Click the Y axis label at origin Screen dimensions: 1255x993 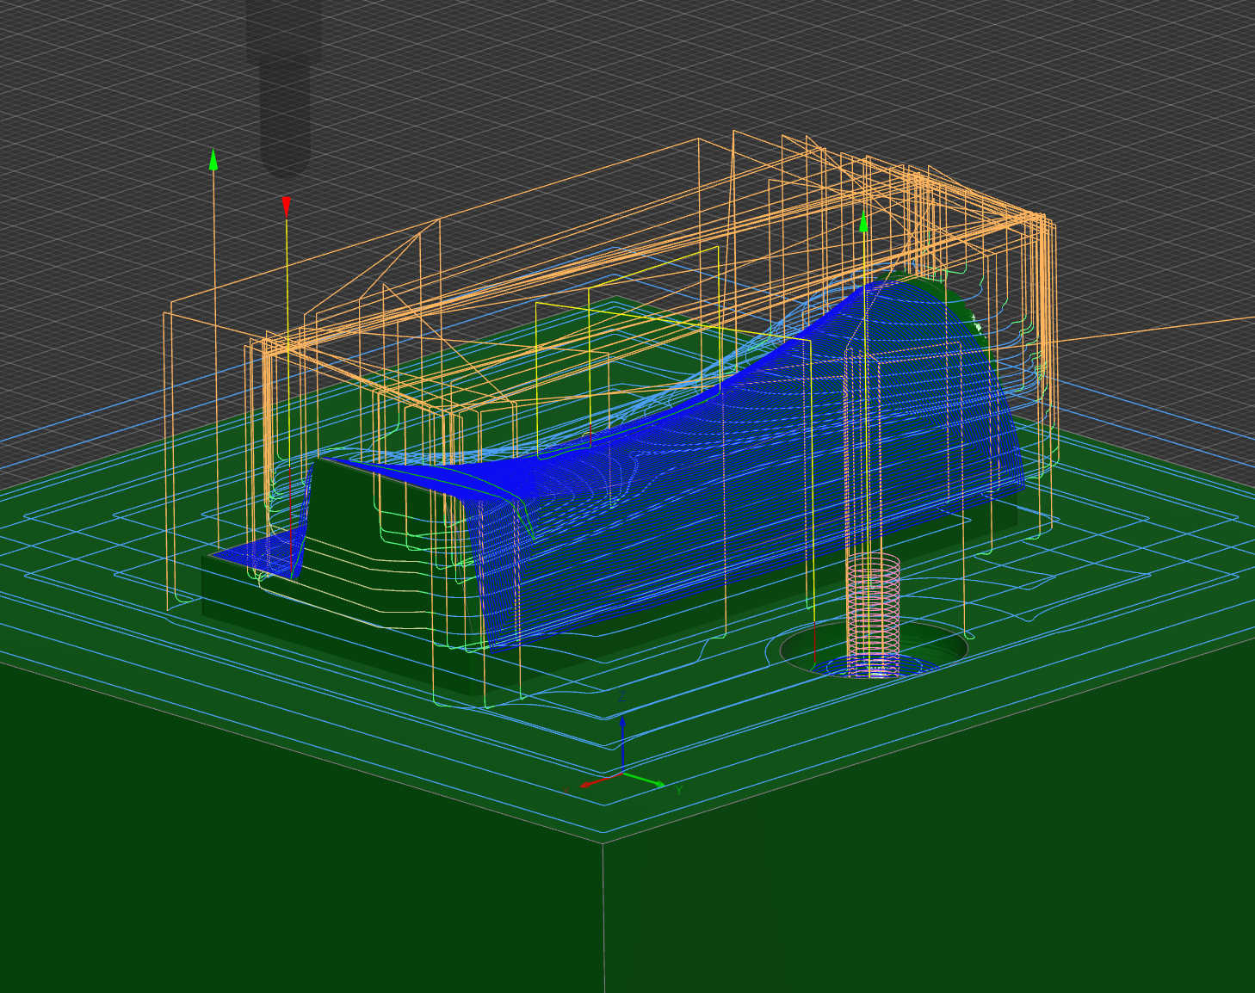pyautogui.click(x=679, y=789)
